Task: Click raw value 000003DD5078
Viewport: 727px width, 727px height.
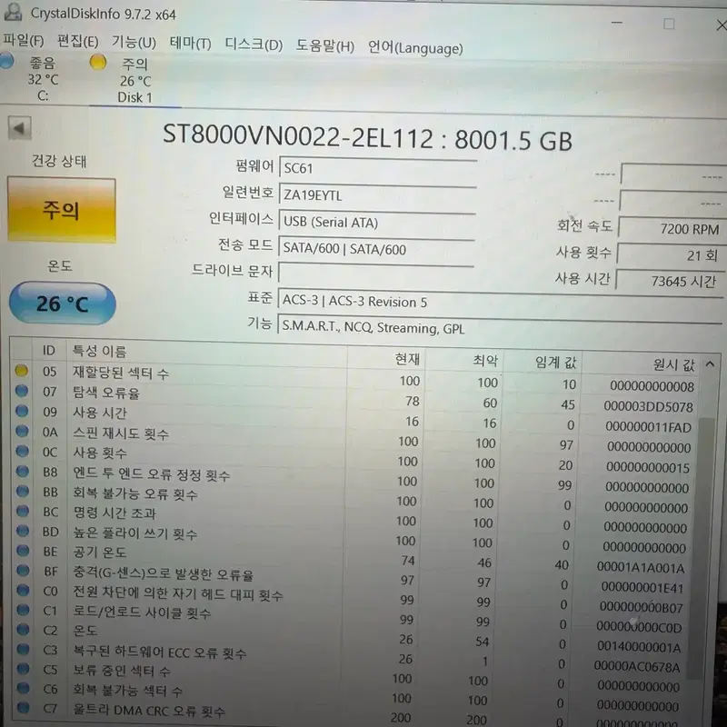Action: coord(648,406)
